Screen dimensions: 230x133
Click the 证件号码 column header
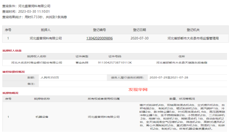coord(115,56)
